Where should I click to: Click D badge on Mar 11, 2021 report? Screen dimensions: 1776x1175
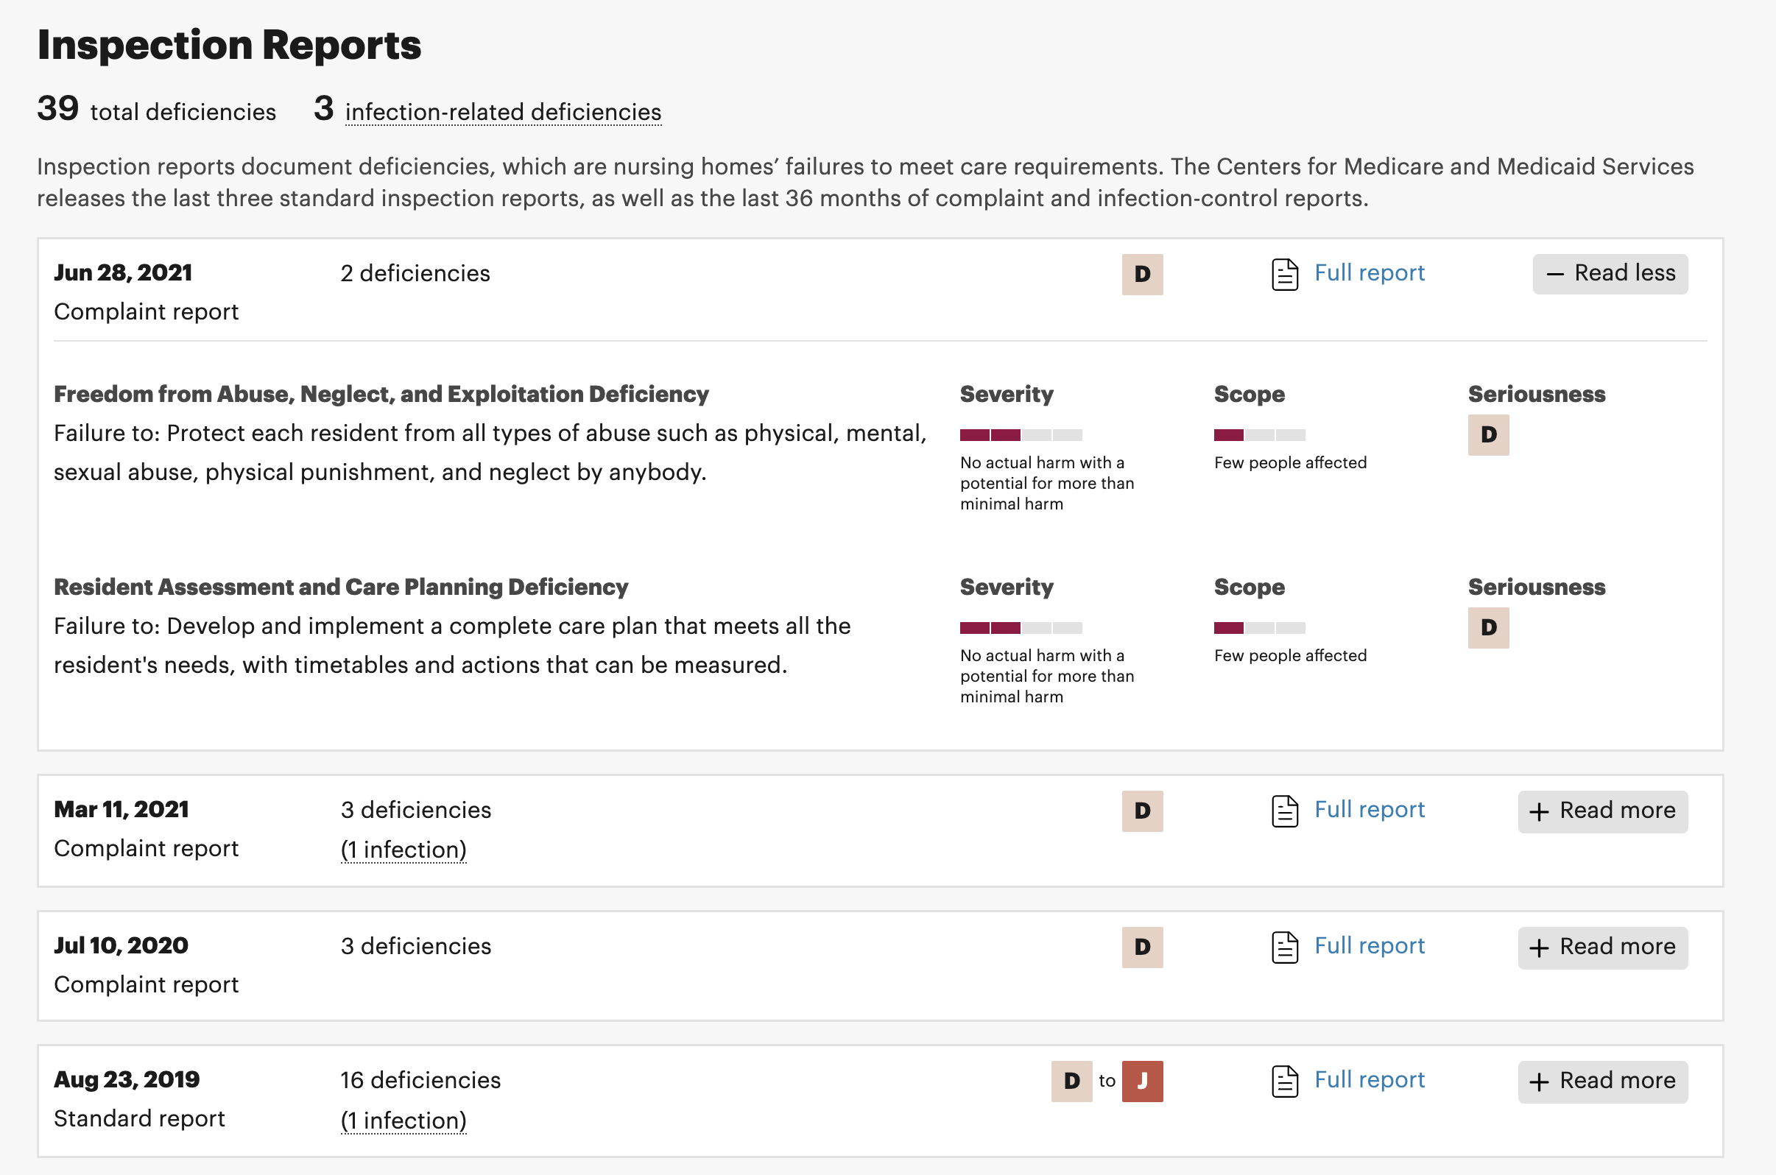tap(1141, 811)
